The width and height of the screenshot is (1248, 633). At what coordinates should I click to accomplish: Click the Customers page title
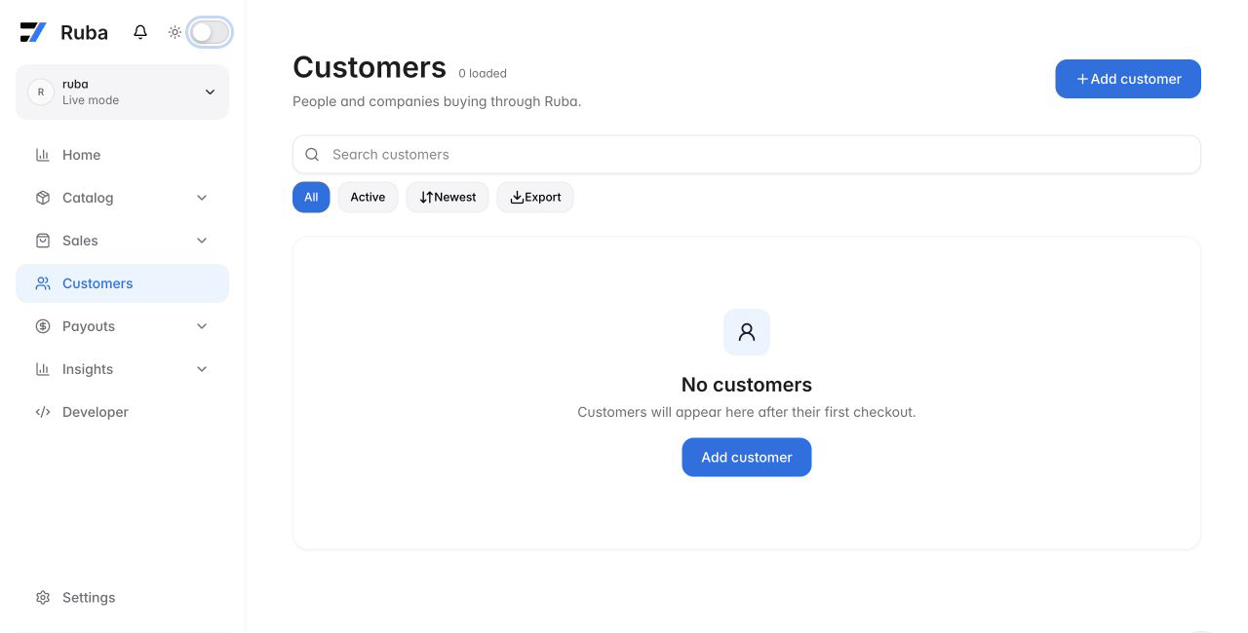tap(370, 67)
